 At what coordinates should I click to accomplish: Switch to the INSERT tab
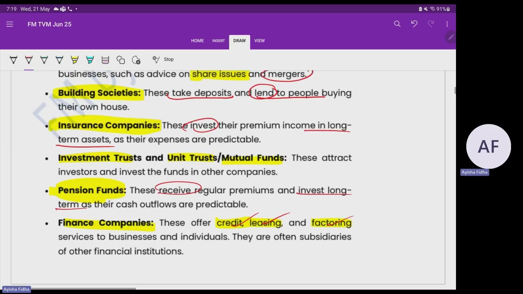[218, 40]
